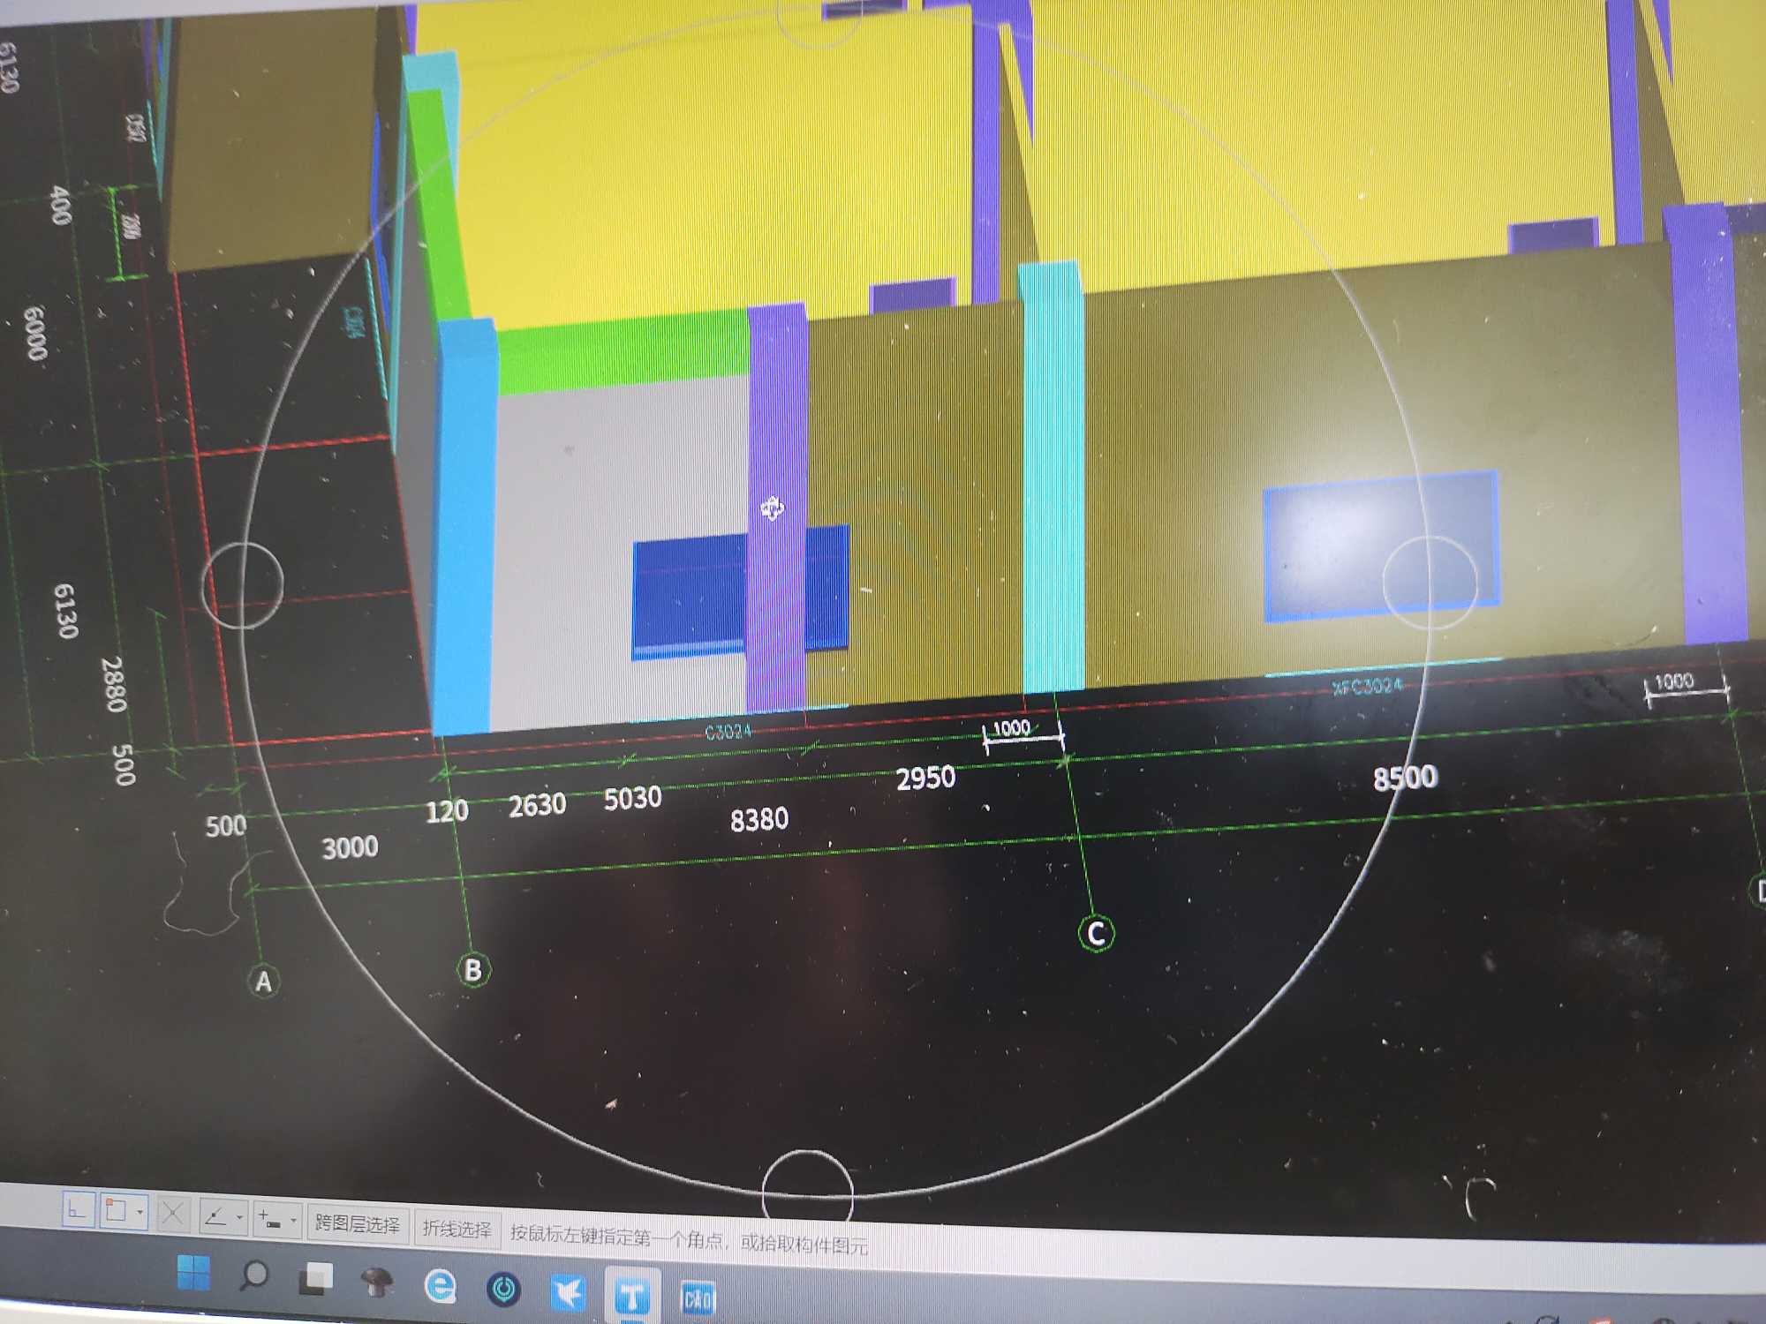Click the 8380 dimension text
Image resolution: width=1766 pixels, height=1324 pixels.
759,819
